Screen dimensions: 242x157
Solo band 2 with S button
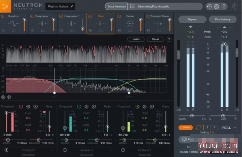pyautogui.click(x=94, y=107)
